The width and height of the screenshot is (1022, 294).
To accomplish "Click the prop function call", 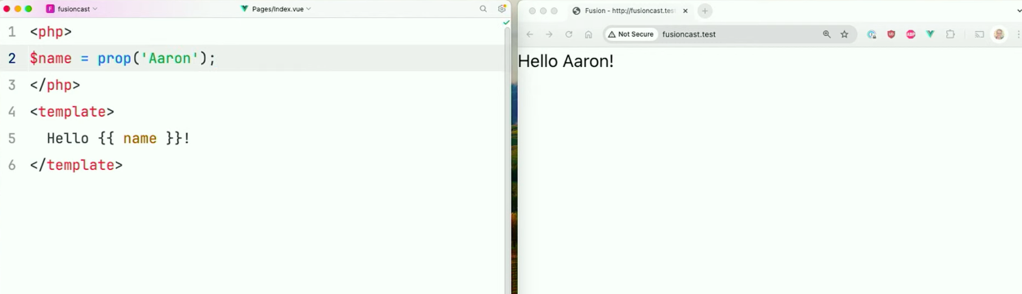I will (114, 59).
